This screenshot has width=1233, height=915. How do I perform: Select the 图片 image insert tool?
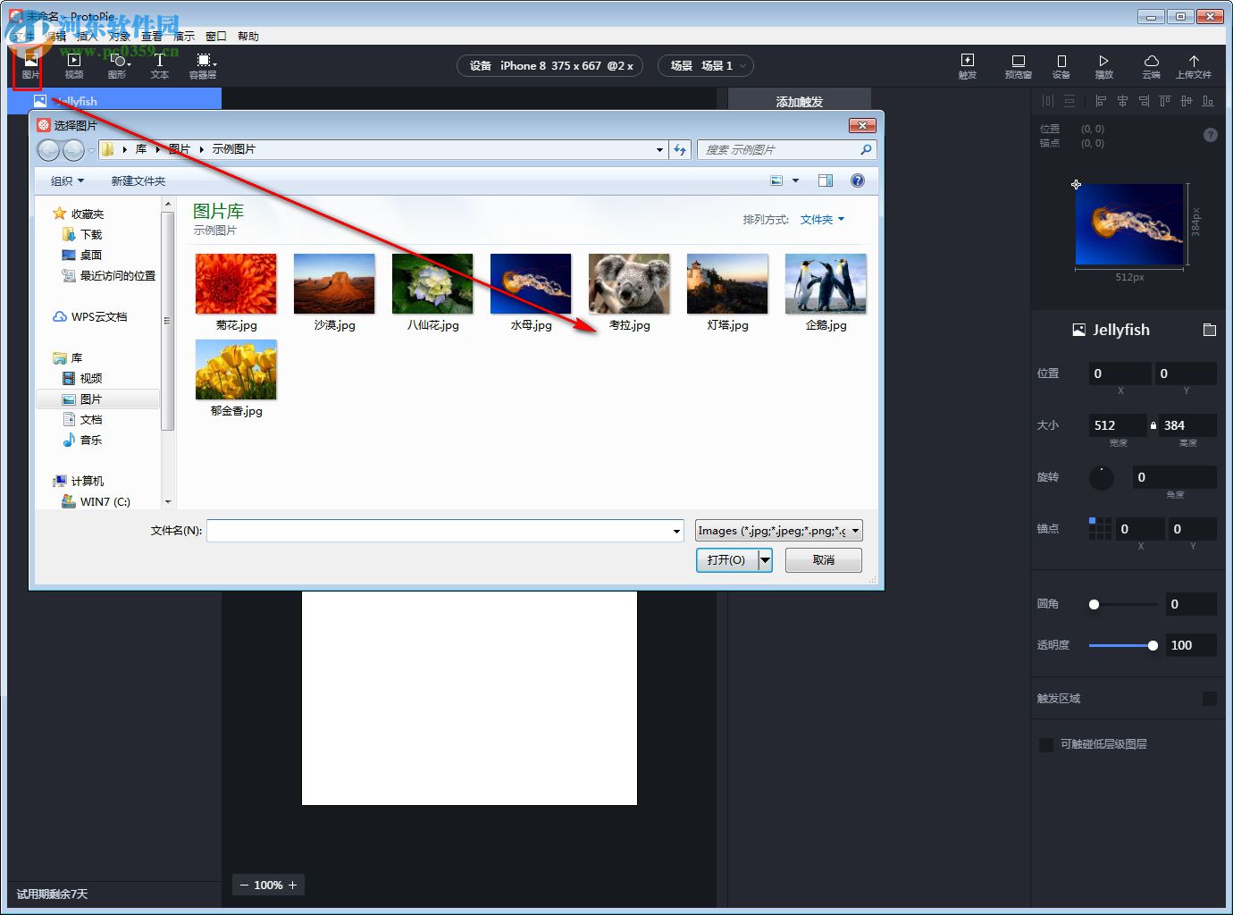[x=30, y=66]
